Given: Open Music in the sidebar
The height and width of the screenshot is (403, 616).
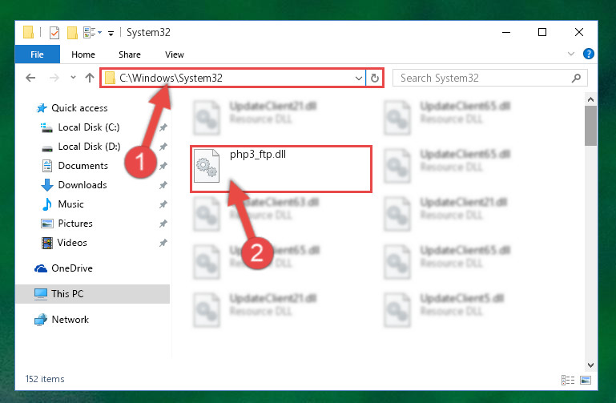Looking at the screenshot, I should [x=70, y=204].
